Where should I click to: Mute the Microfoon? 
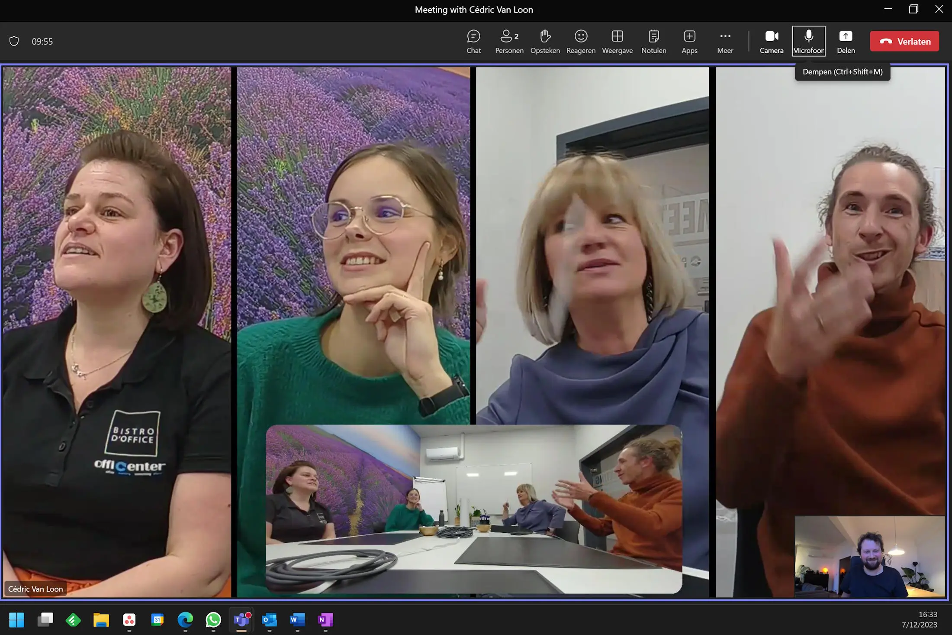[808, 42]
